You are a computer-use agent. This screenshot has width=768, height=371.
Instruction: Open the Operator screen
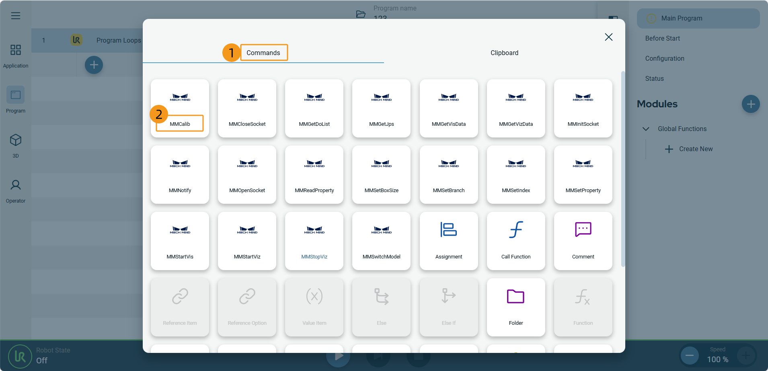[x=16, y=191]
